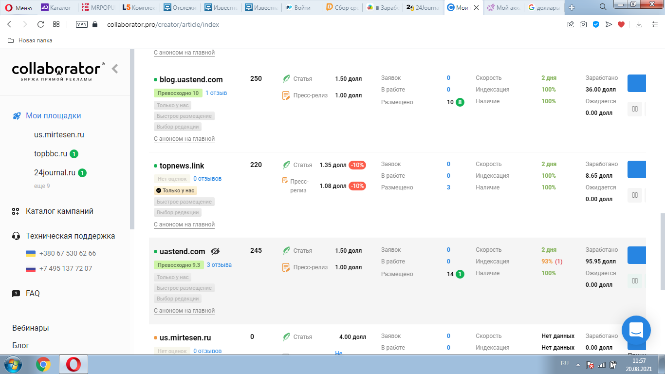Switch to the доллары Google tab
This screenshot has height=374, width=665.
[x=544, y=7]
